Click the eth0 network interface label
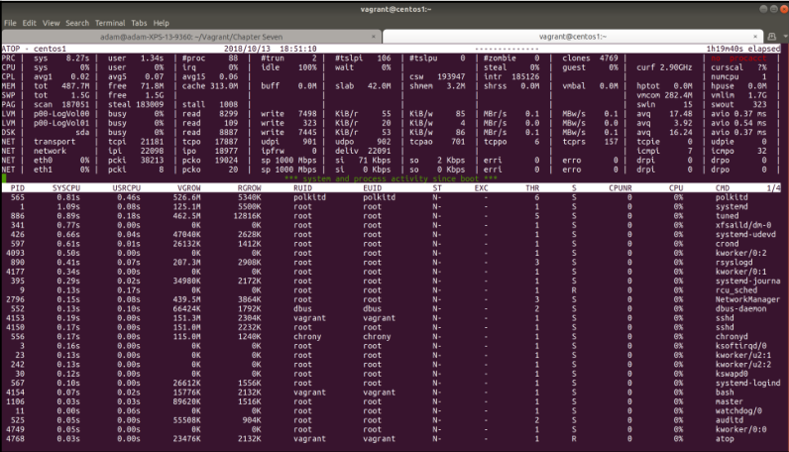Image resolution: width=789 pixels, height=452 pixels. [43, 161]
